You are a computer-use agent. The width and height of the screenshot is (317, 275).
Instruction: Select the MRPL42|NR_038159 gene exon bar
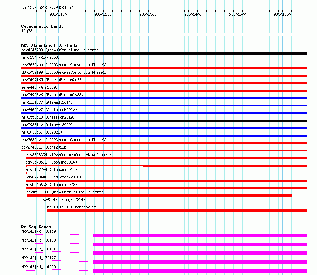200,235
